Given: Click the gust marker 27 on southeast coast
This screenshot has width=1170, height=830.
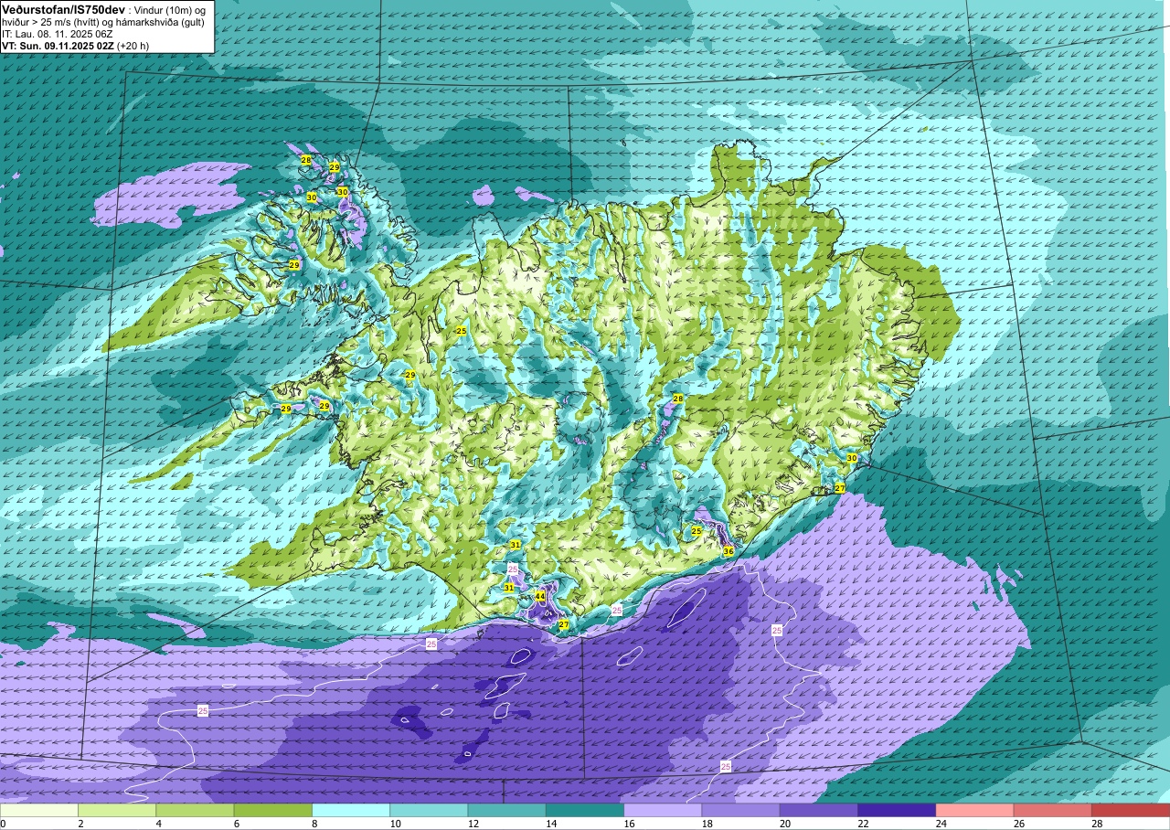Looking at the screenshot, I should pos(840,488).
